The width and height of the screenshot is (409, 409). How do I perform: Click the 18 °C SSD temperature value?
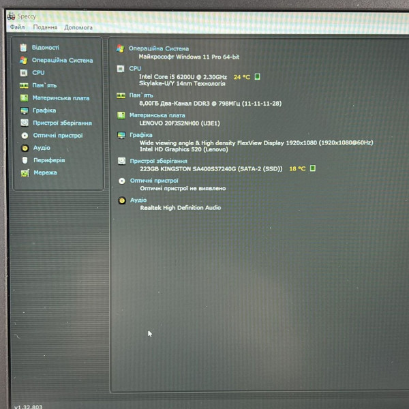tap(297, 169)
